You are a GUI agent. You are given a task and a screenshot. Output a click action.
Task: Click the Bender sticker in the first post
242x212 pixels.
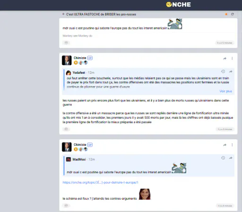[175, 24]
